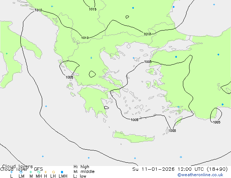231x178 pixels.
Task: Click the "M: middle" legend text
Action: [84, 171]
